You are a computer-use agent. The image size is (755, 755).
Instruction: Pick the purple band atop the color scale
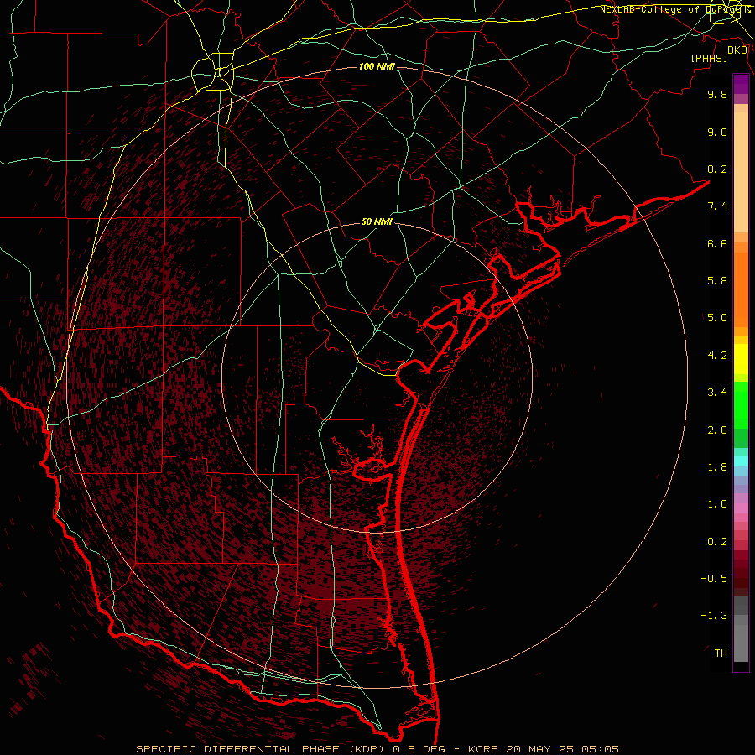point(741,84)
